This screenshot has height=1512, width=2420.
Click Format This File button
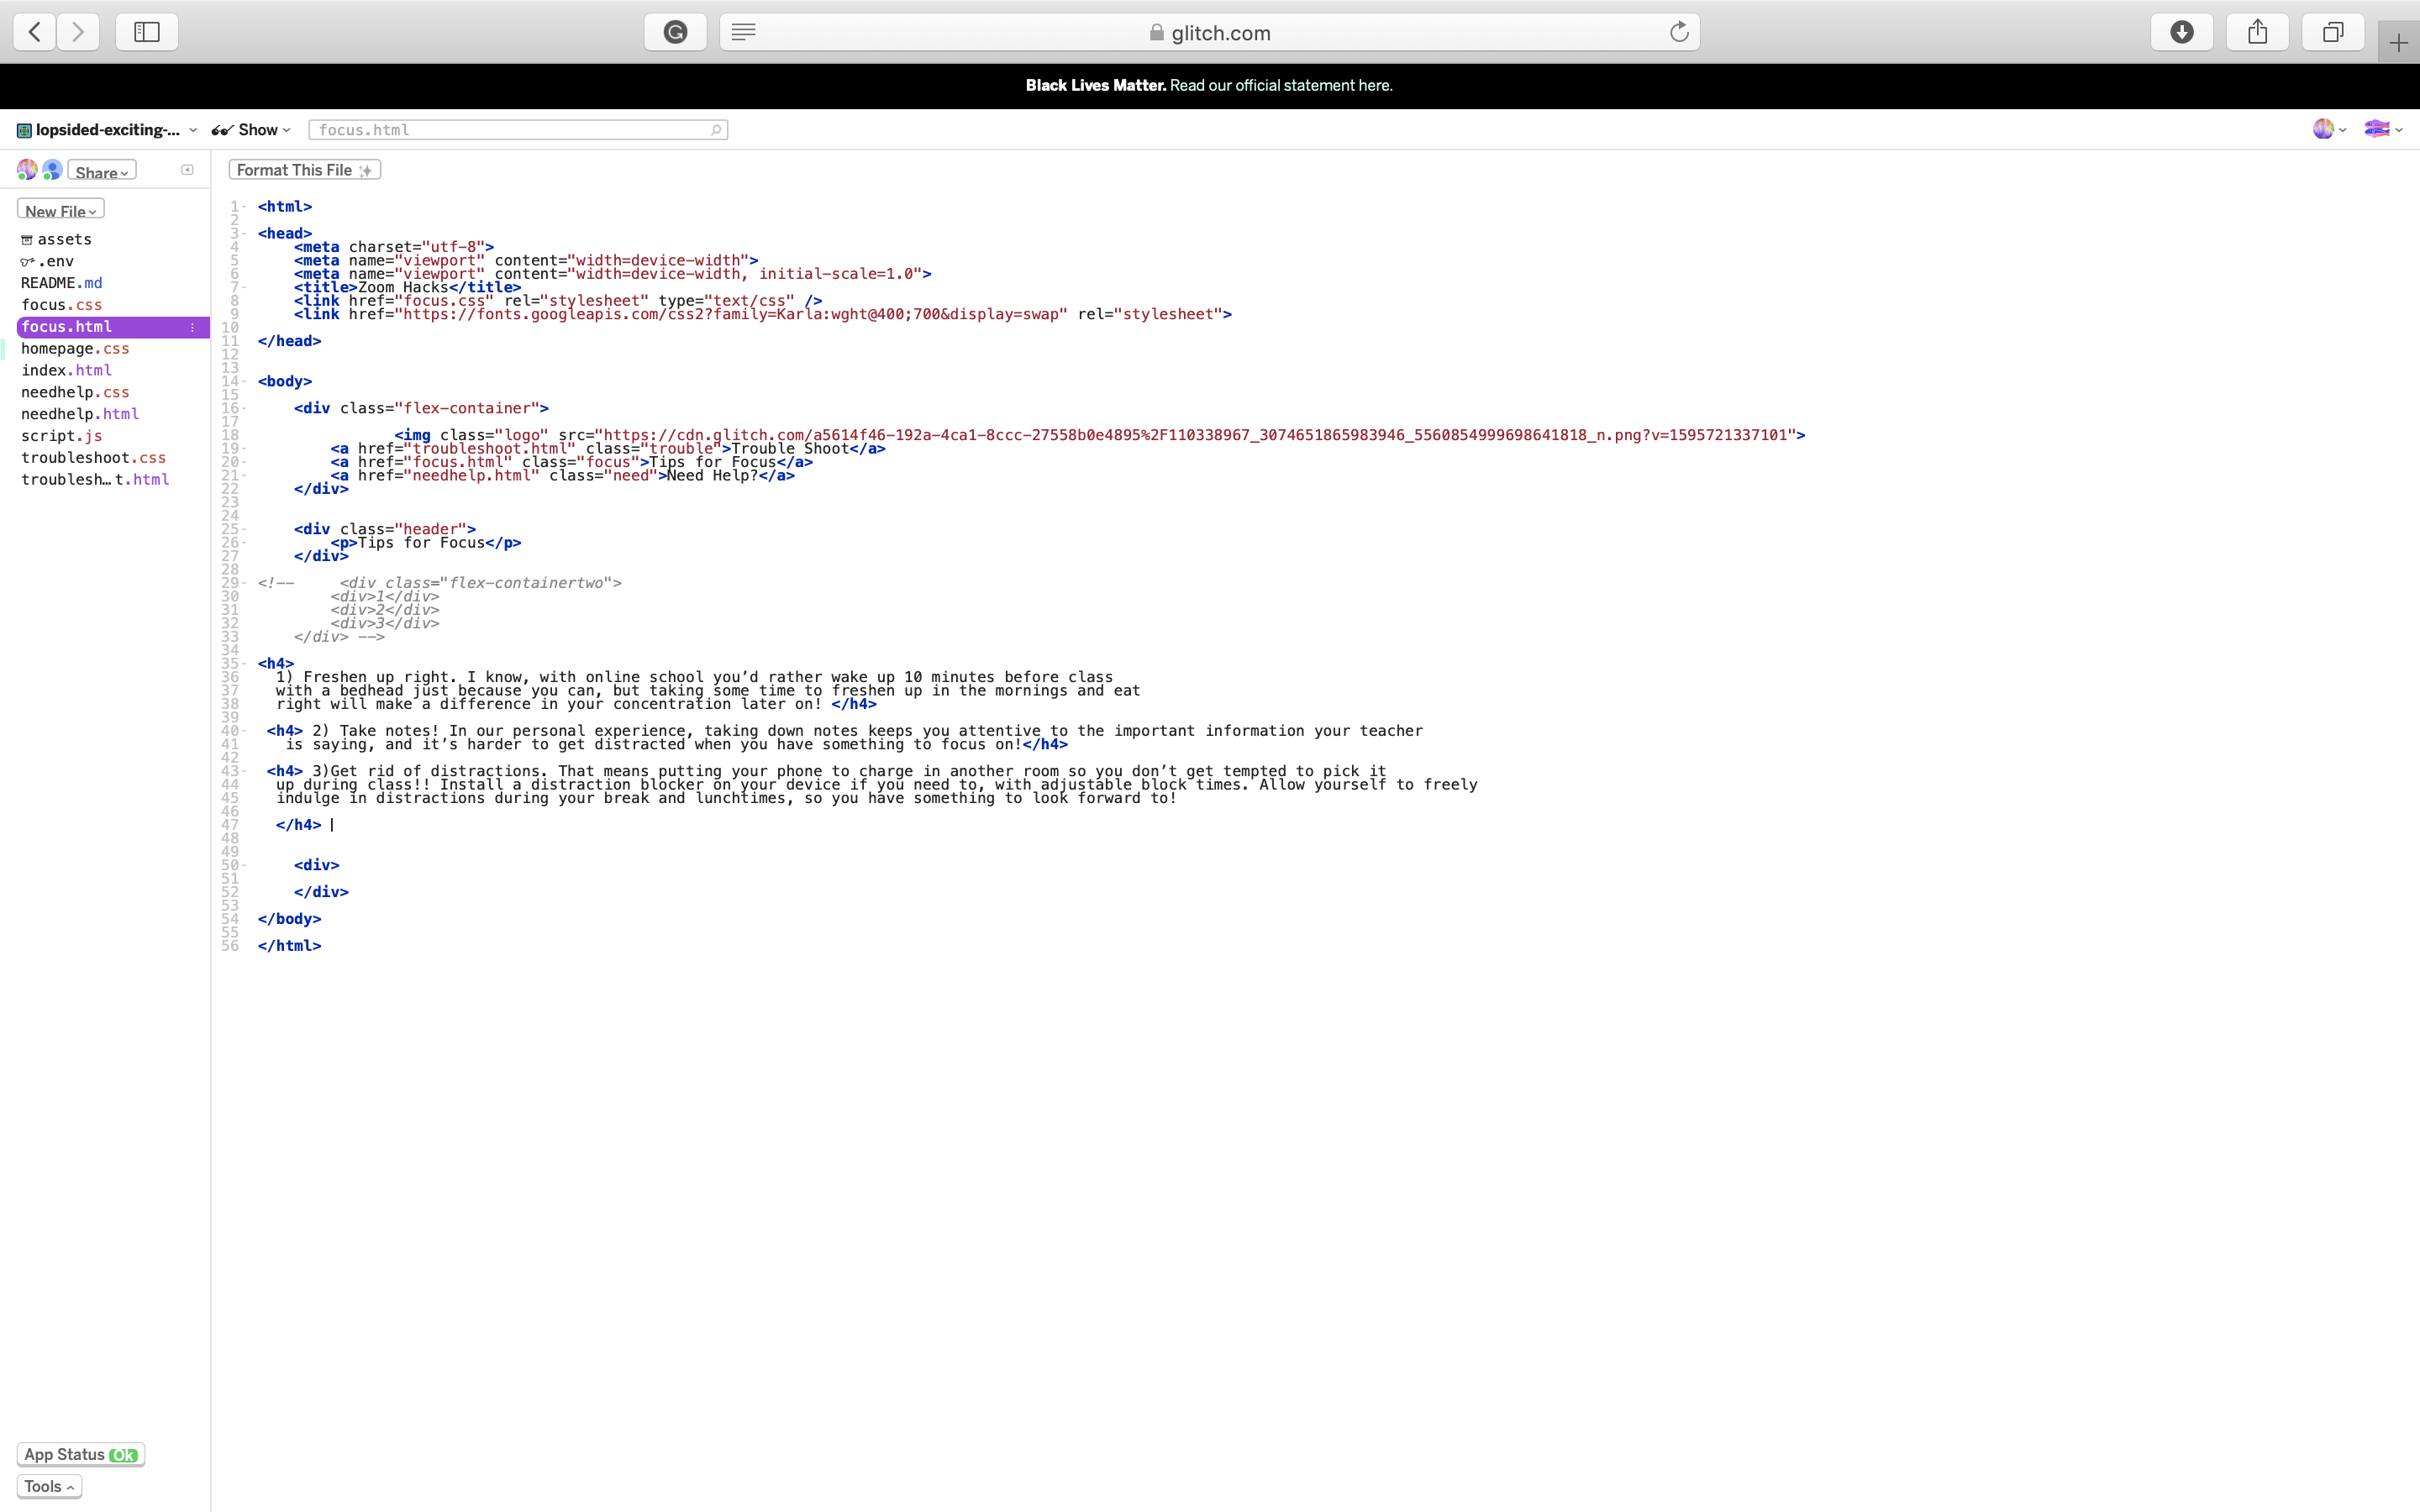[304, 170]
